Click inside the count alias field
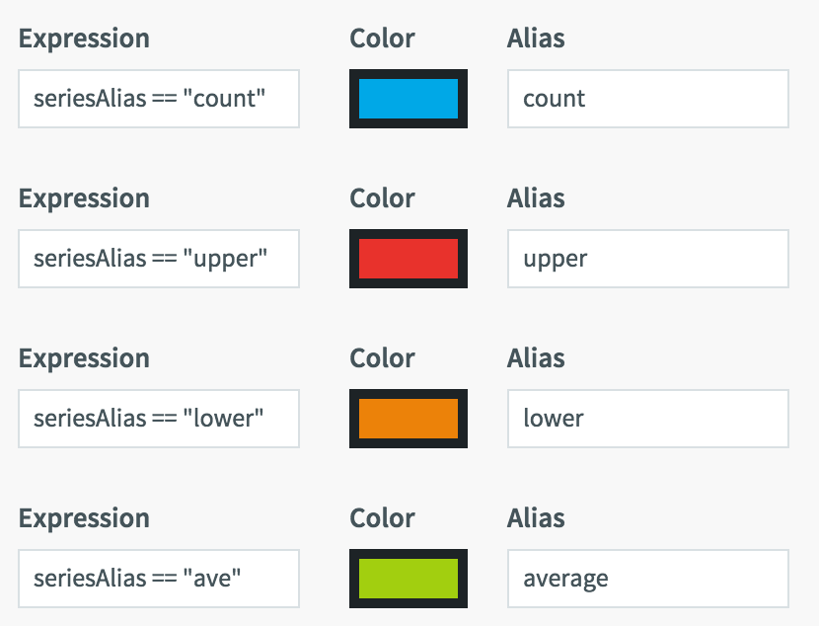The height and width of the screenshot is (626, 819). pos(646,99)
